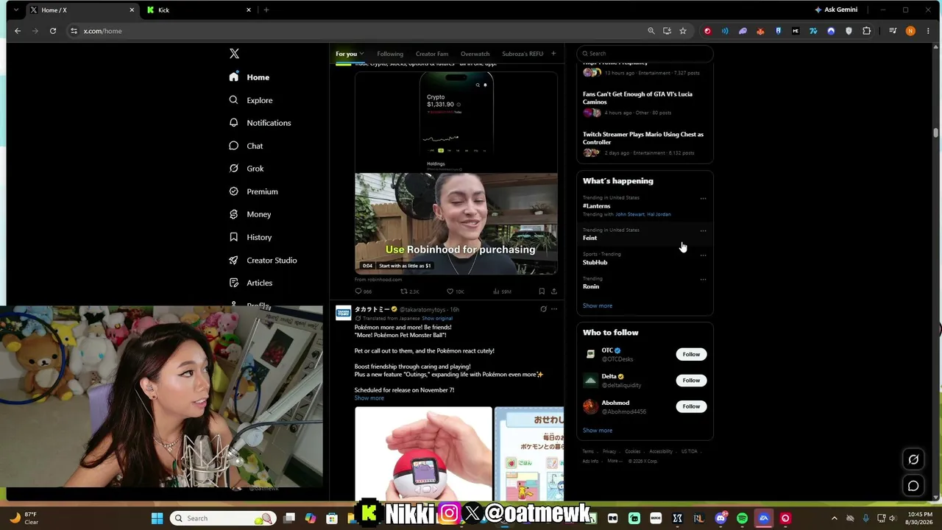This screenshot has width=942, height=530.
Task: Click the Ask Gemini button
Action: 836,10
